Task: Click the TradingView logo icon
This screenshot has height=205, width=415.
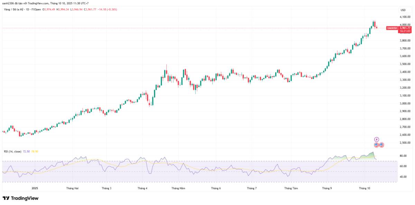Action: (x=6, y=198)
